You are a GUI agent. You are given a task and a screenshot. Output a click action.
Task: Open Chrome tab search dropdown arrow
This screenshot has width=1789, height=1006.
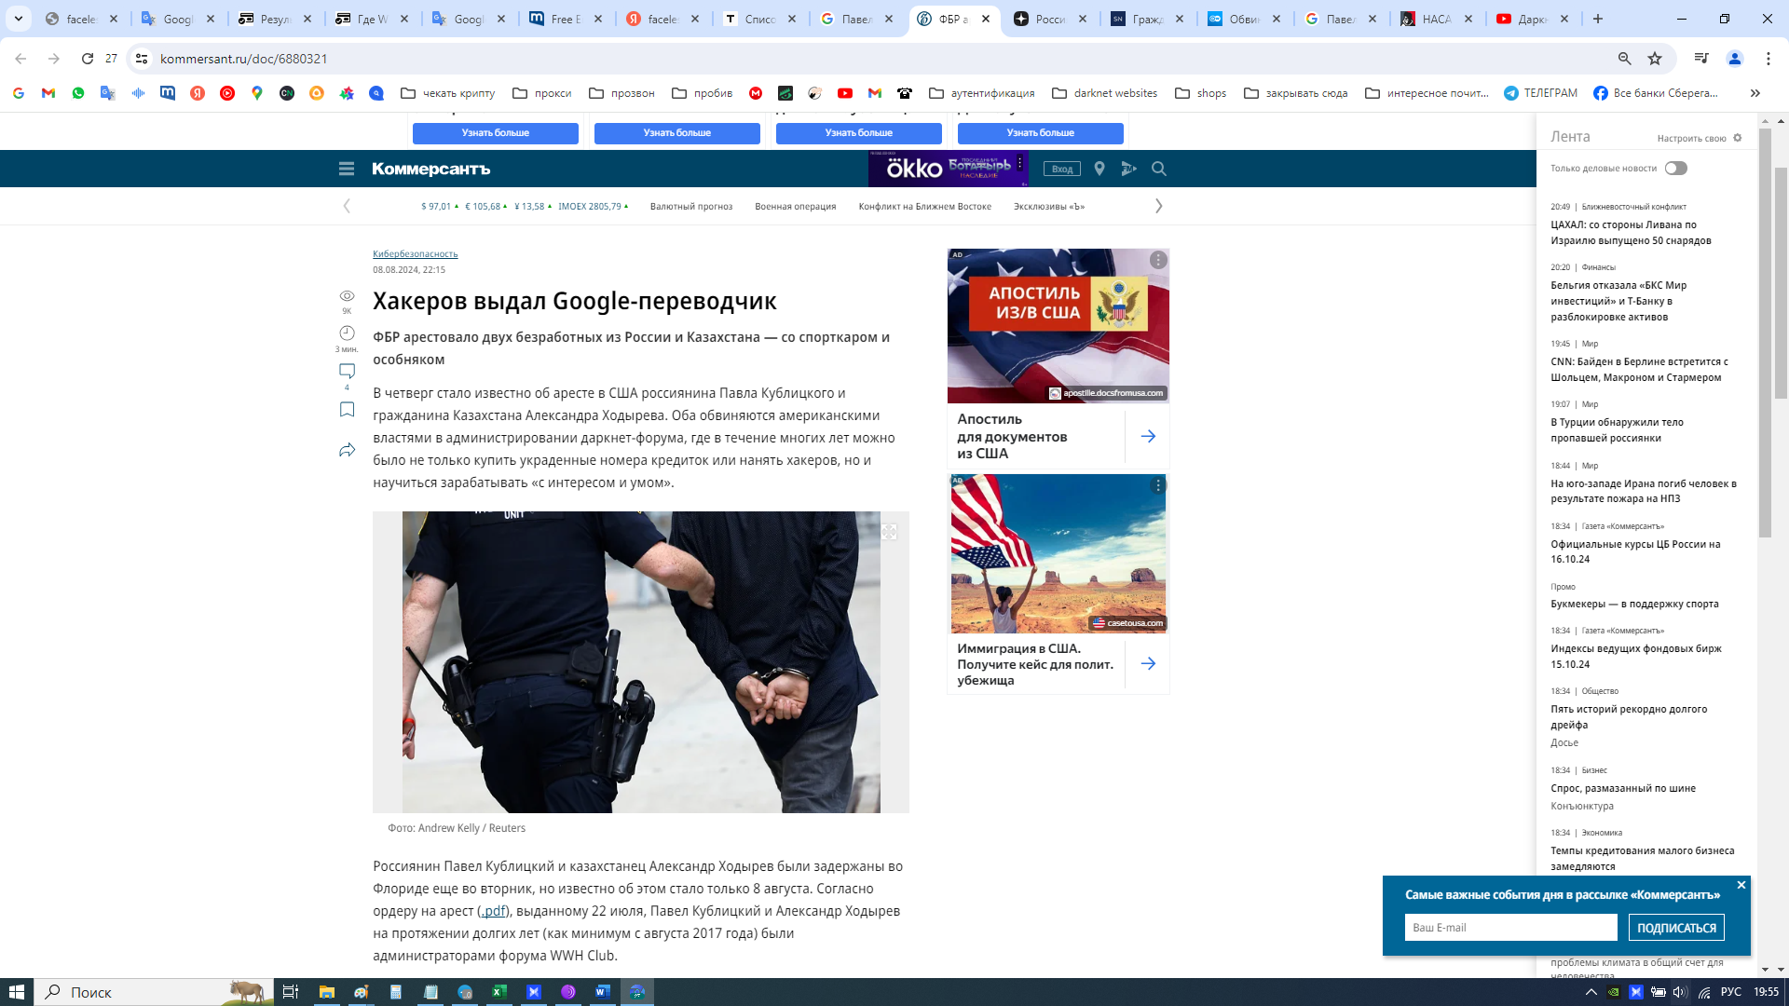point(18,19)
